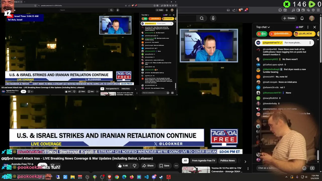Click the small window's Politics News chip
This screenshot has height=181, width=322.
click(x=126, y=89)
